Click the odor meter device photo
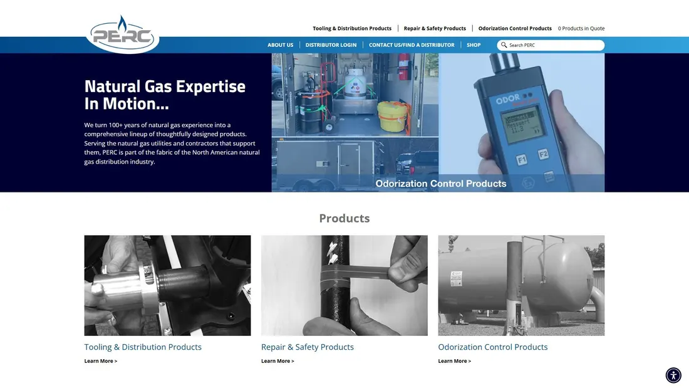The width and height of the screenshot is (689, 388). (x=522, y=122)
